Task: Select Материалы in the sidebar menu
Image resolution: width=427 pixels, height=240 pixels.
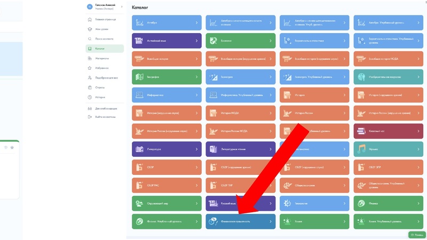Action: [x=102, y=58]
